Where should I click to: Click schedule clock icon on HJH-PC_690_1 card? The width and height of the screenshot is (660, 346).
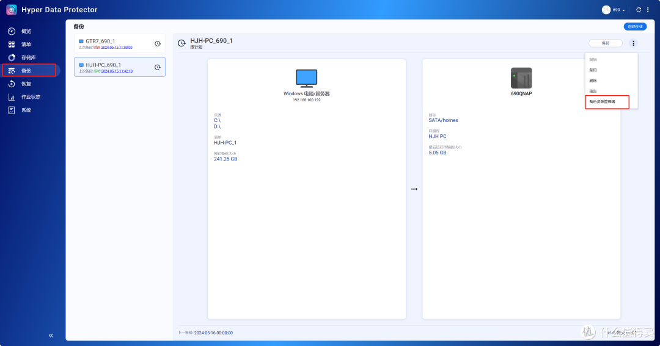[158, 67]
